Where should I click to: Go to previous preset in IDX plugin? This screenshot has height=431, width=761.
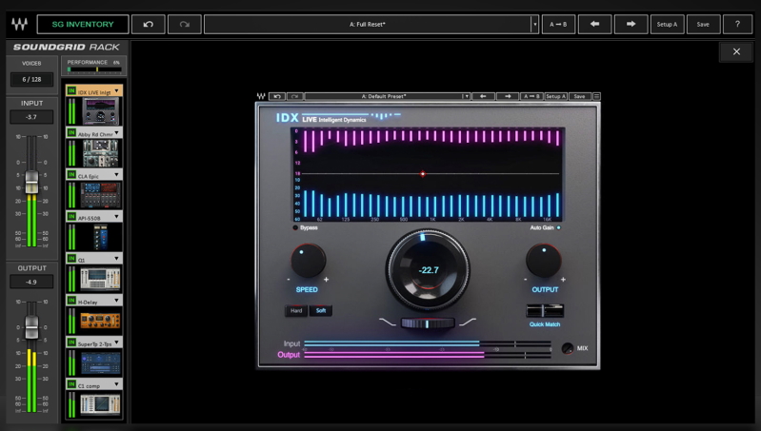(x=484, y=96)
